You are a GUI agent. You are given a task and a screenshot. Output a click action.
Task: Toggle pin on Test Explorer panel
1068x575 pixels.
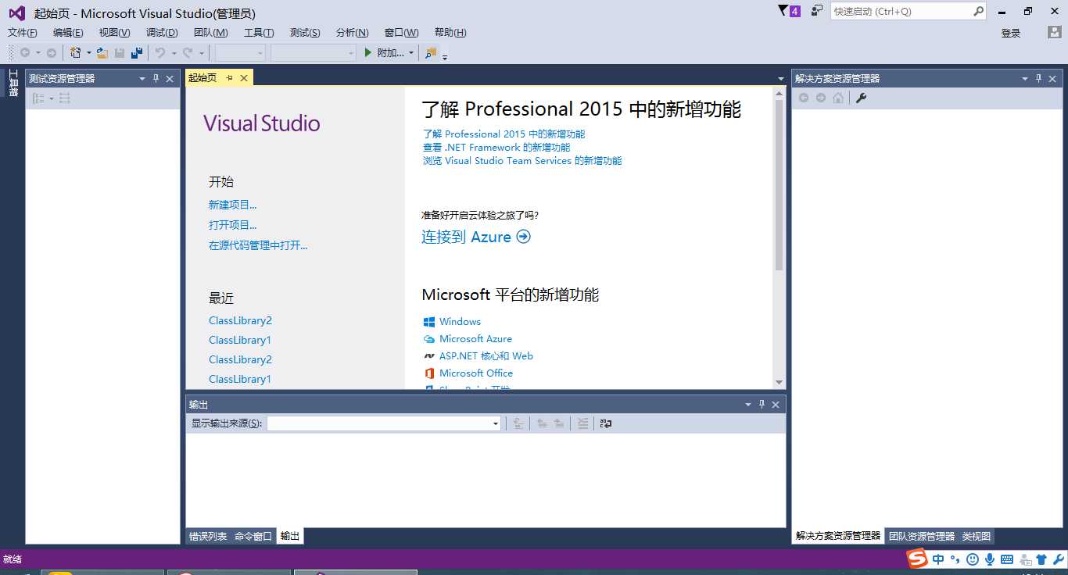(156, 78)
